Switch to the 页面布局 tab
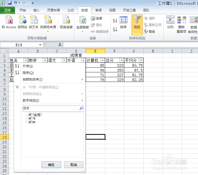 point(54,10)
